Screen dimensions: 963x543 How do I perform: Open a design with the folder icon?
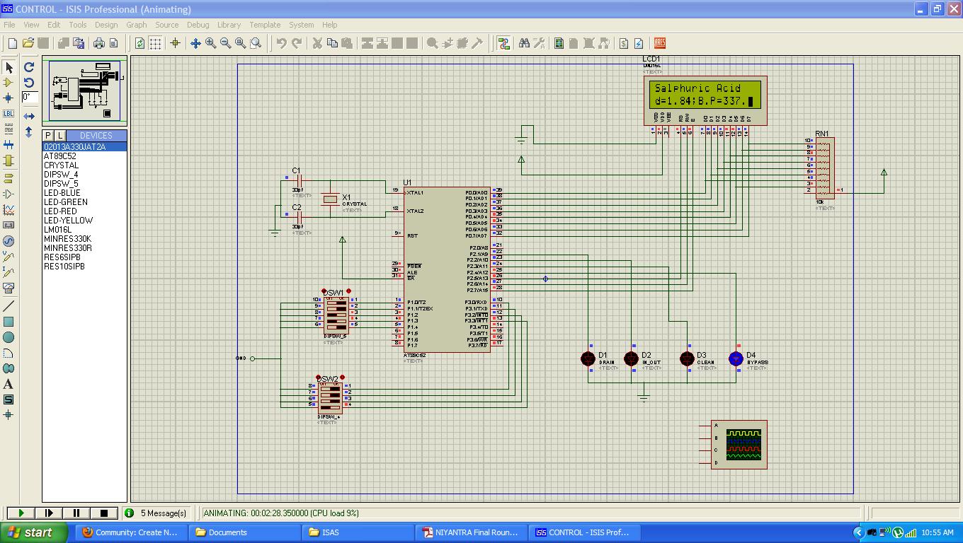click(x=28, y=43)
